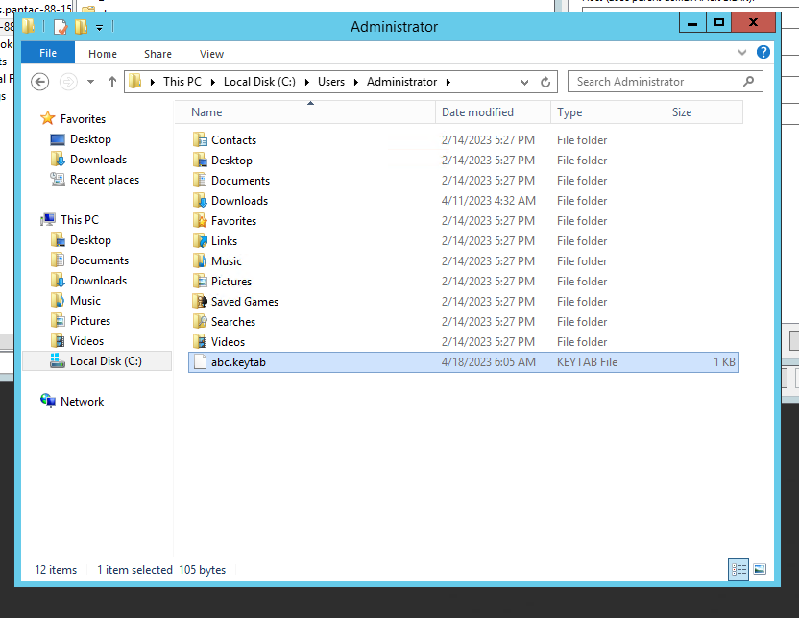Expand the arrow after This PC breadcrumb

click(x=212, y=82)
